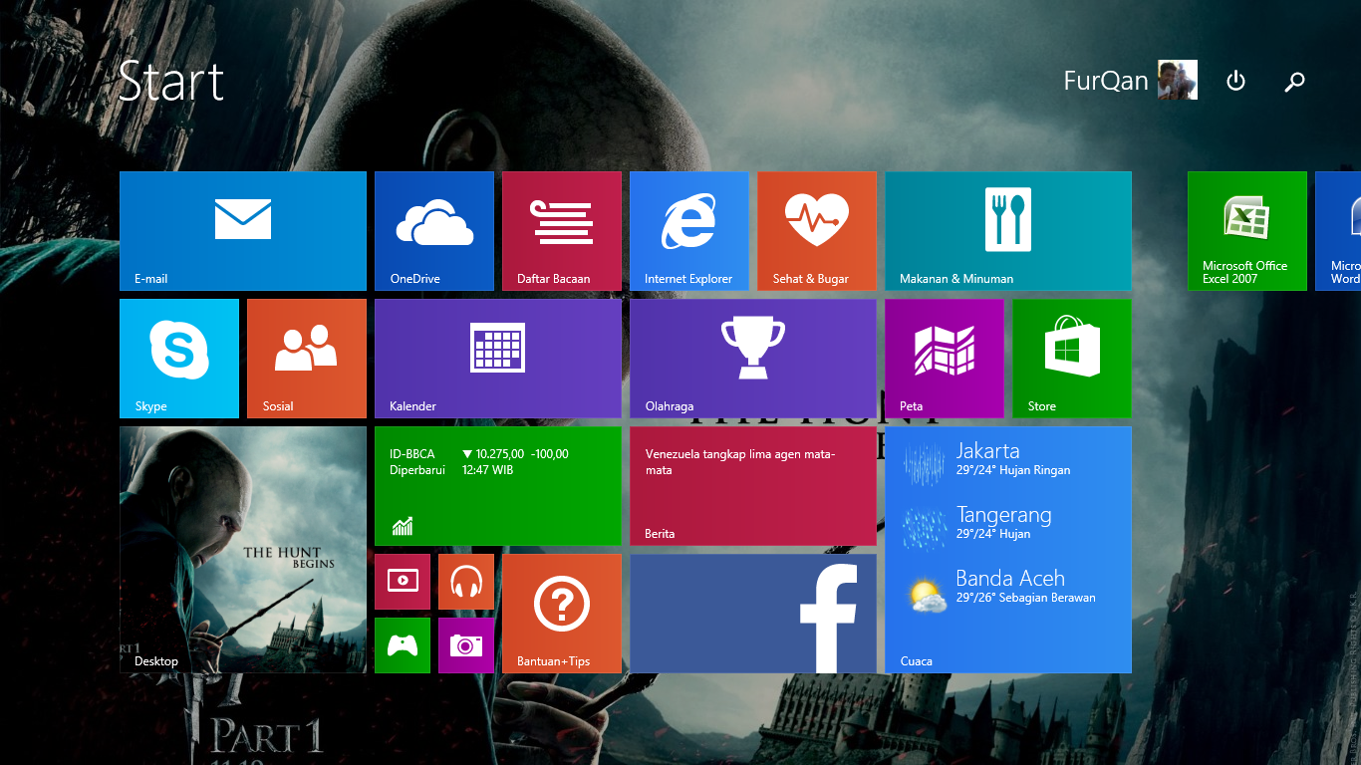The image size is (1361, 765).
Task: Click the Start heading text
Action: point(170,81)
